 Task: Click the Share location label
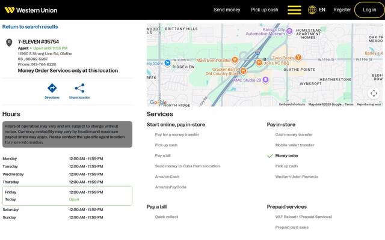tap(79, 97)
